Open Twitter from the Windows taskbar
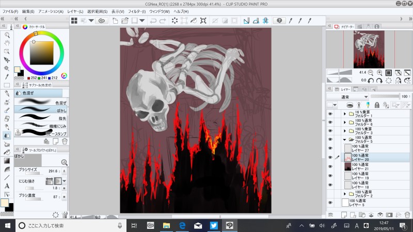The image size is (413, 232). tap(214, 225)
